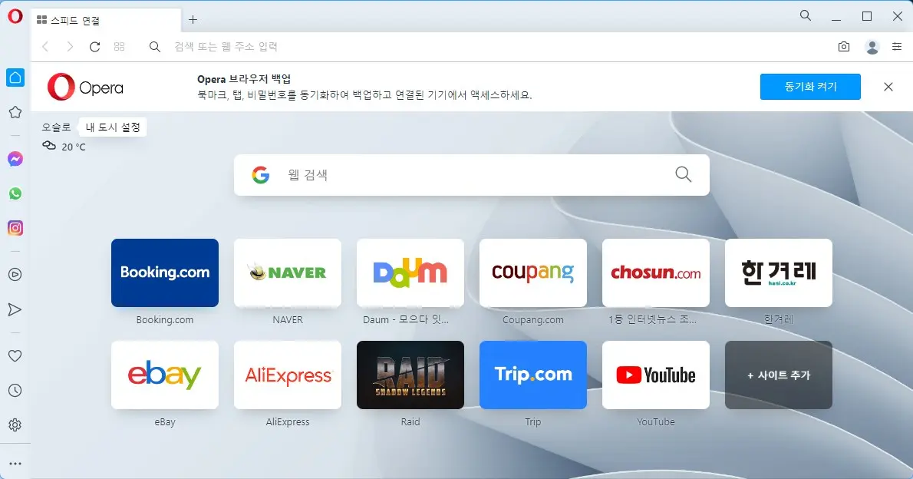Open the Daum speed dial tile
Image resolution: width=913 pixels, height=479 pixels.
coord(410,273)
